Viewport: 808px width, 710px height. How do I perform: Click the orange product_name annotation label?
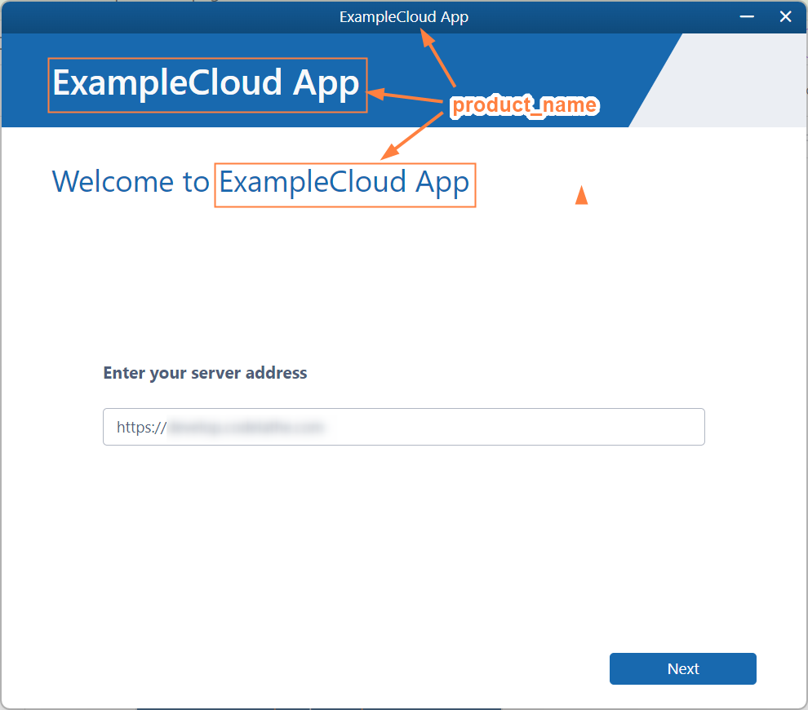pos(524,105)
